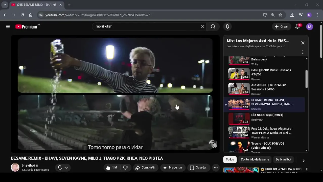Open site information icon in address bar
Viewport: 323px width, 182px height.
tap(41, 15)
